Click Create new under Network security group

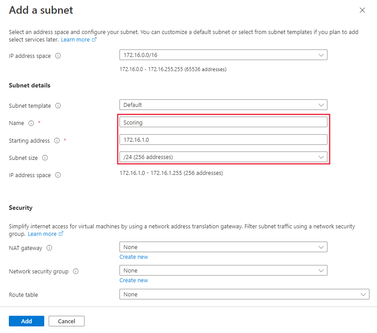point(134,280)
